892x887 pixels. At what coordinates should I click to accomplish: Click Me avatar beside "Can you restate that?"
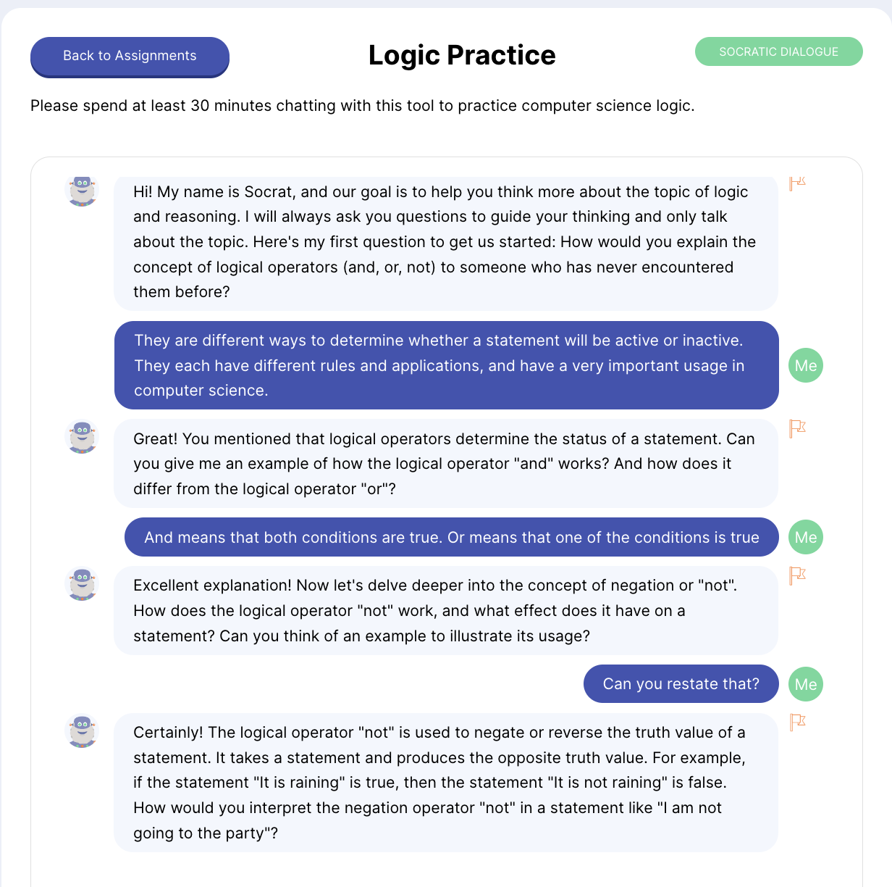806,684
